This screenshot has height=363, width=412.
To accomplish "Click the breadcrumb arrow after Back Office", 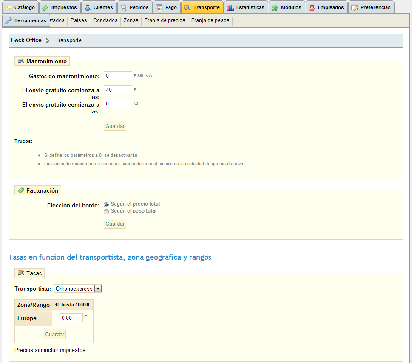I will coord(48,40).
